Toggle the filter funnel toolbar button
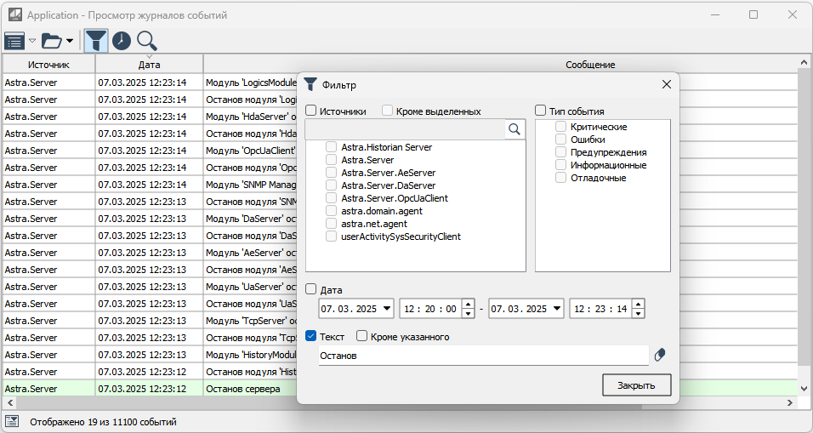 (97, 40)
